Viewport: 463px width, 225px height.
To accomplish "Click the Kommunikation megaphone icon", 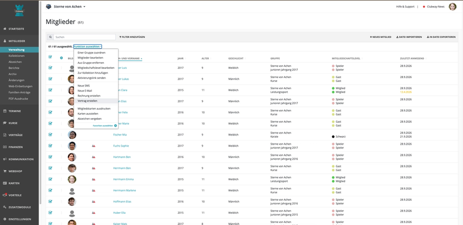I will click(5, 159).
